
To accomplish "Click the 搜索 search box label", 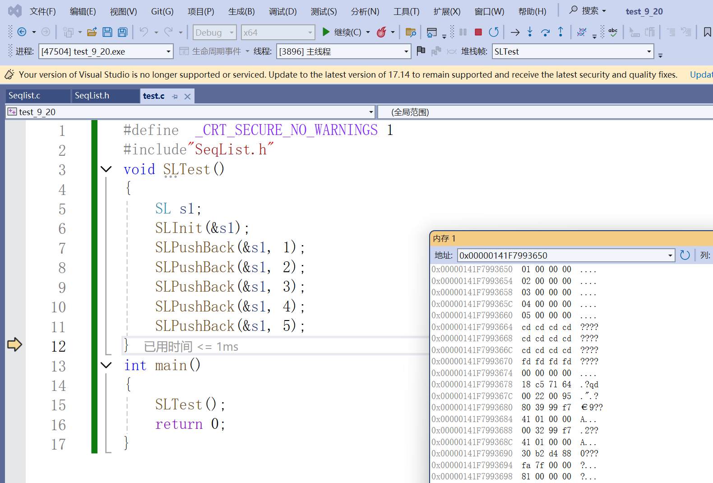I will (x=590, y=10).
